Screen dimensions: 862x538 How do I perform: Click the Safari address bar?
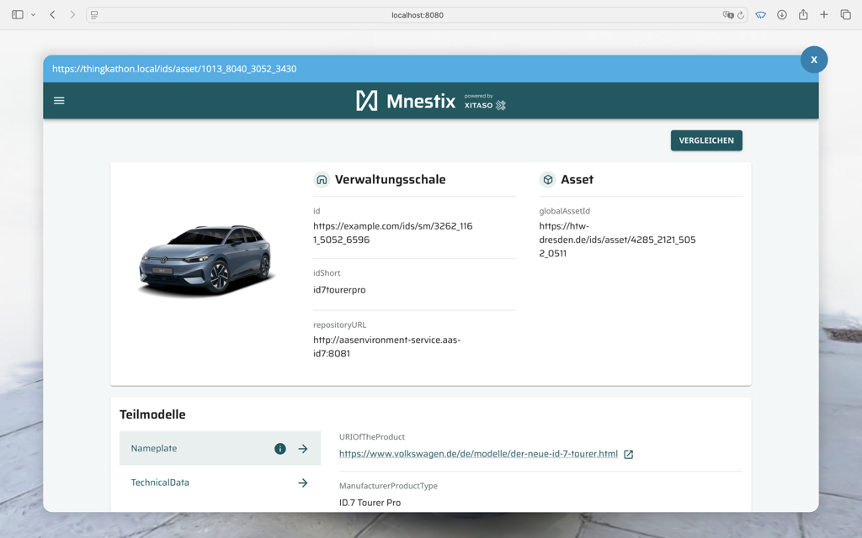pos(418,15)
